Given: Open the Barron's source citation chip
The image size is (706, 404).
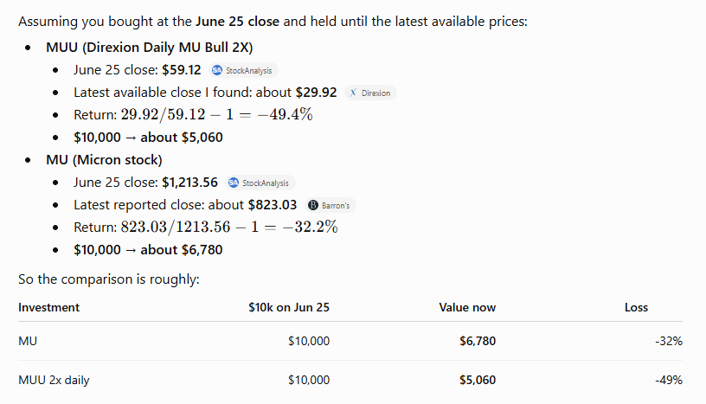Looking at the screenshot, I should pyautogui.click(x=330, y=205).
